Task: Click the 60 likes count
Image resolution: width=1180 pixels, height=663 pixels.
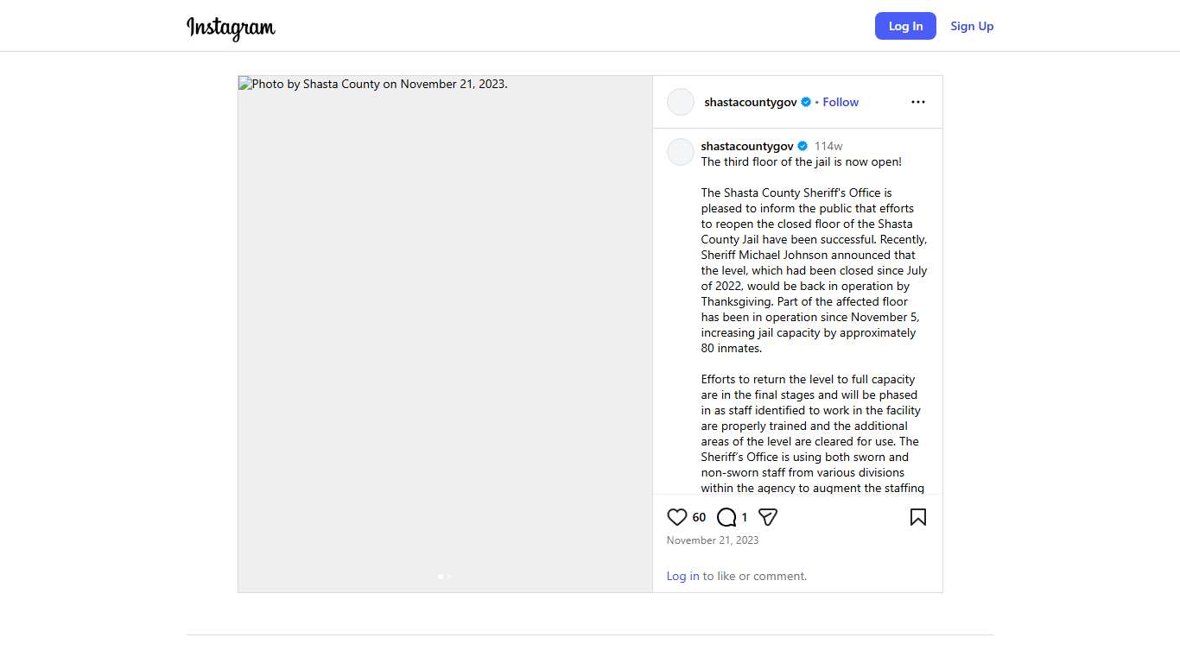Action: point(699,517)
